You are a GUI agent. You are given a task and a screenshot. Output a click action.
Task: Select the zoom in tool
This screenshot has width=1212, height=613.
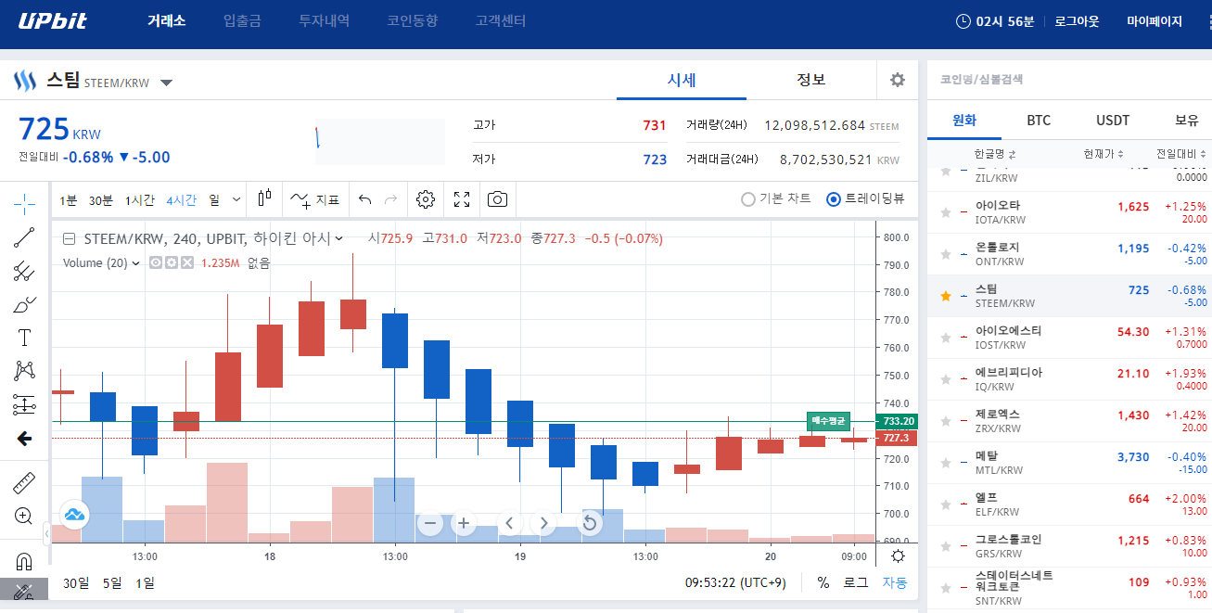click(x=25, y=516)
